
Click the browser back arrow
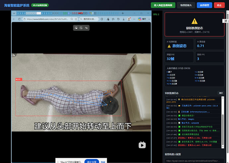pyautogui.click(x=14, y=19)
